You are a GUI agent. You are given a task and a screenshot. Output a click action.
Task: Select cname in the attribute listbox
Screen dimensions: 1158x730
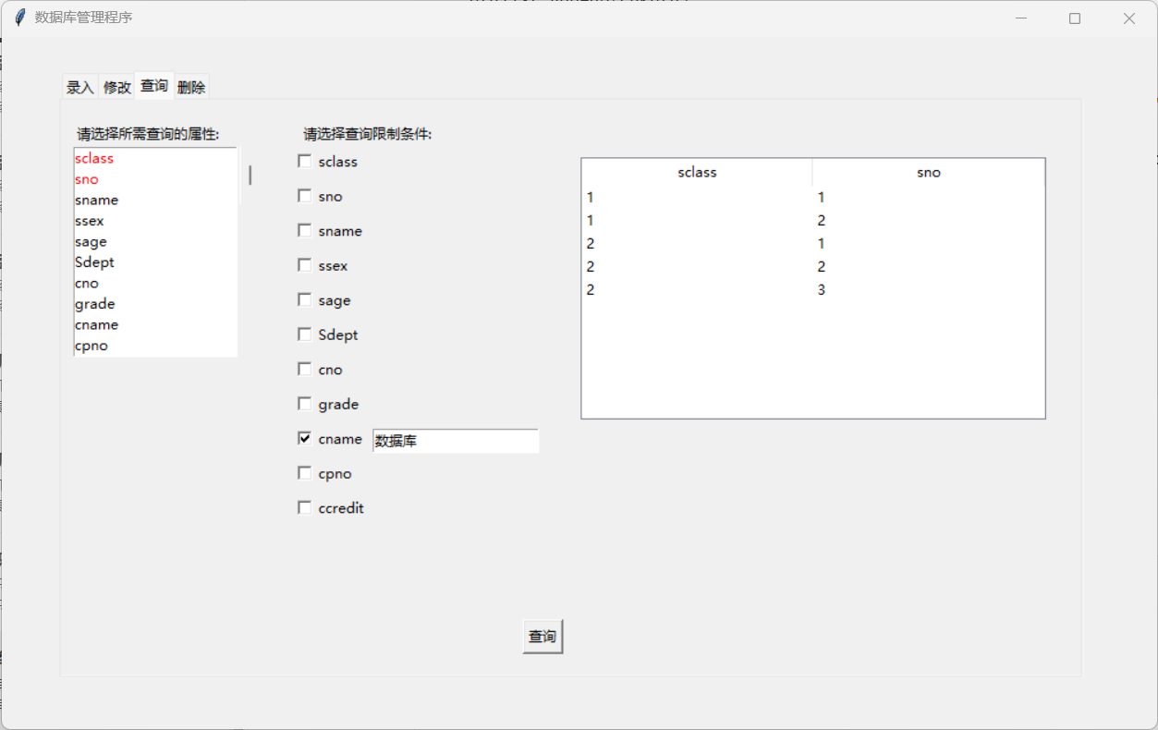coord(155,324)
